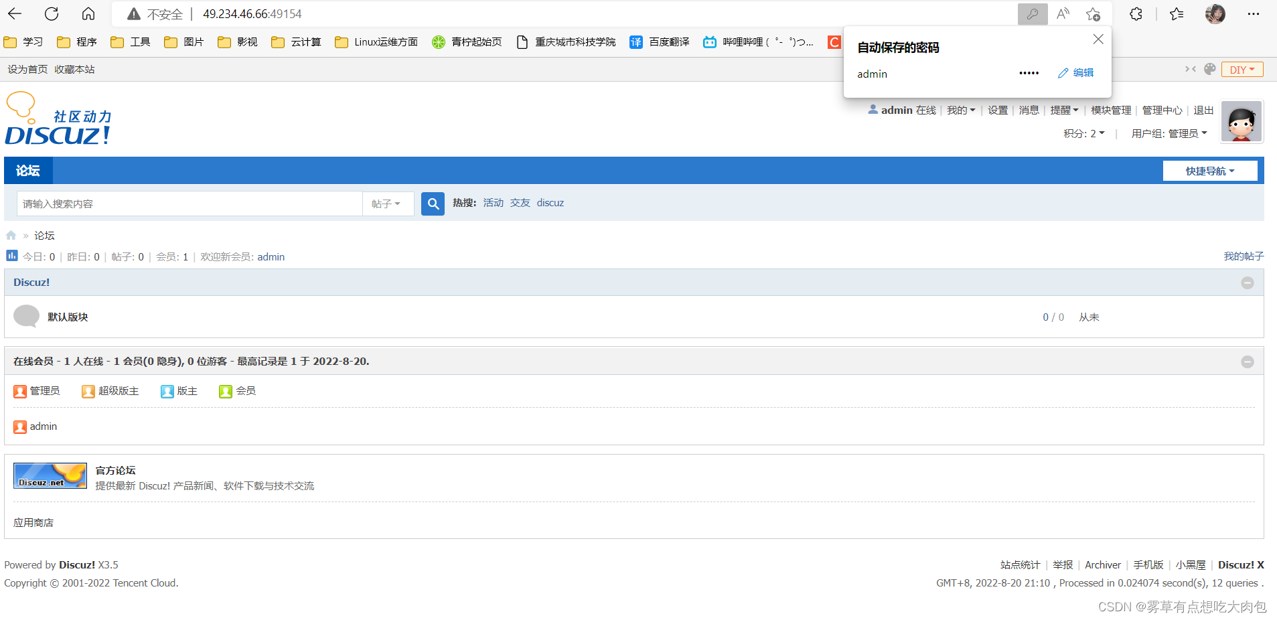
Task: Open the 青柠起始页 bookmark
Action: (x=467, y=42)
